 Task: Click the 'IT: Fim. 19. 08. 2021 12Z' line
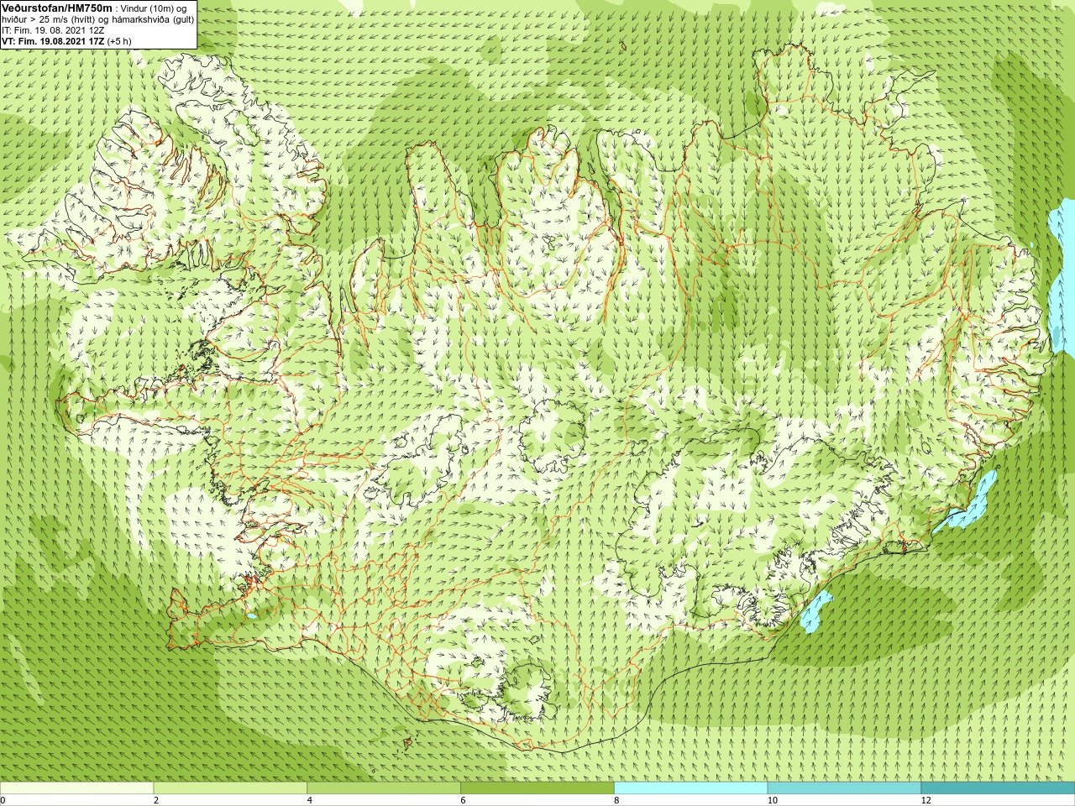coord(53,30)
